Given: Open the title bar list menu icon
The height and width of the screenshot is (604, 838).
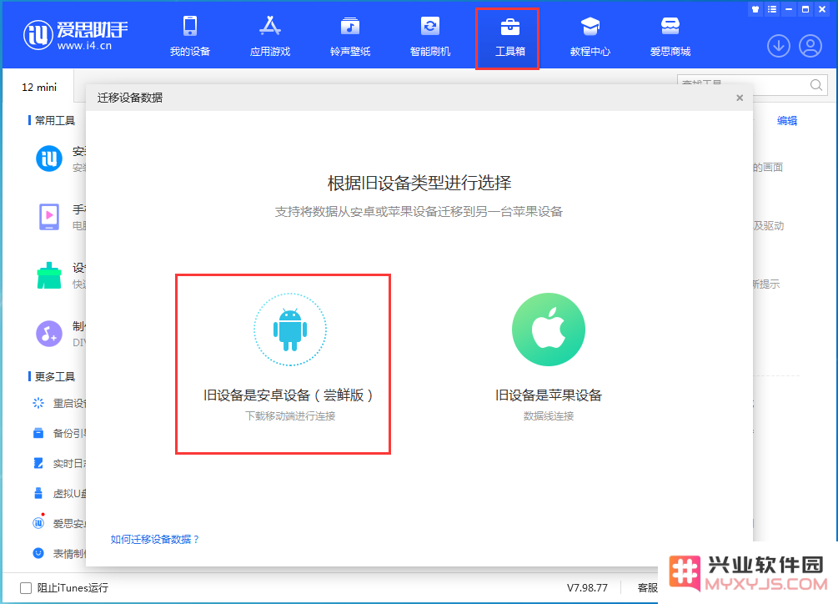Looking at the screenshot, I should [x=772, y=9].
